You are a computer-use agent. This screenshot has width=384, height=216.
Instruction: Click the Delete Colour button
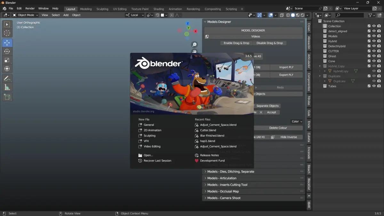(x=278, y=128)
